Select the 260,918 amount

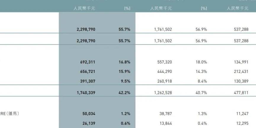pos(164,81)
